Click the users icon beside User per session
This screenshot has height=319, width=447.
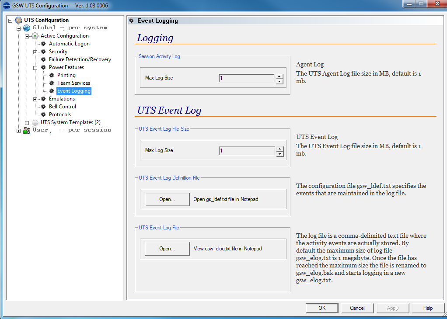27,130
